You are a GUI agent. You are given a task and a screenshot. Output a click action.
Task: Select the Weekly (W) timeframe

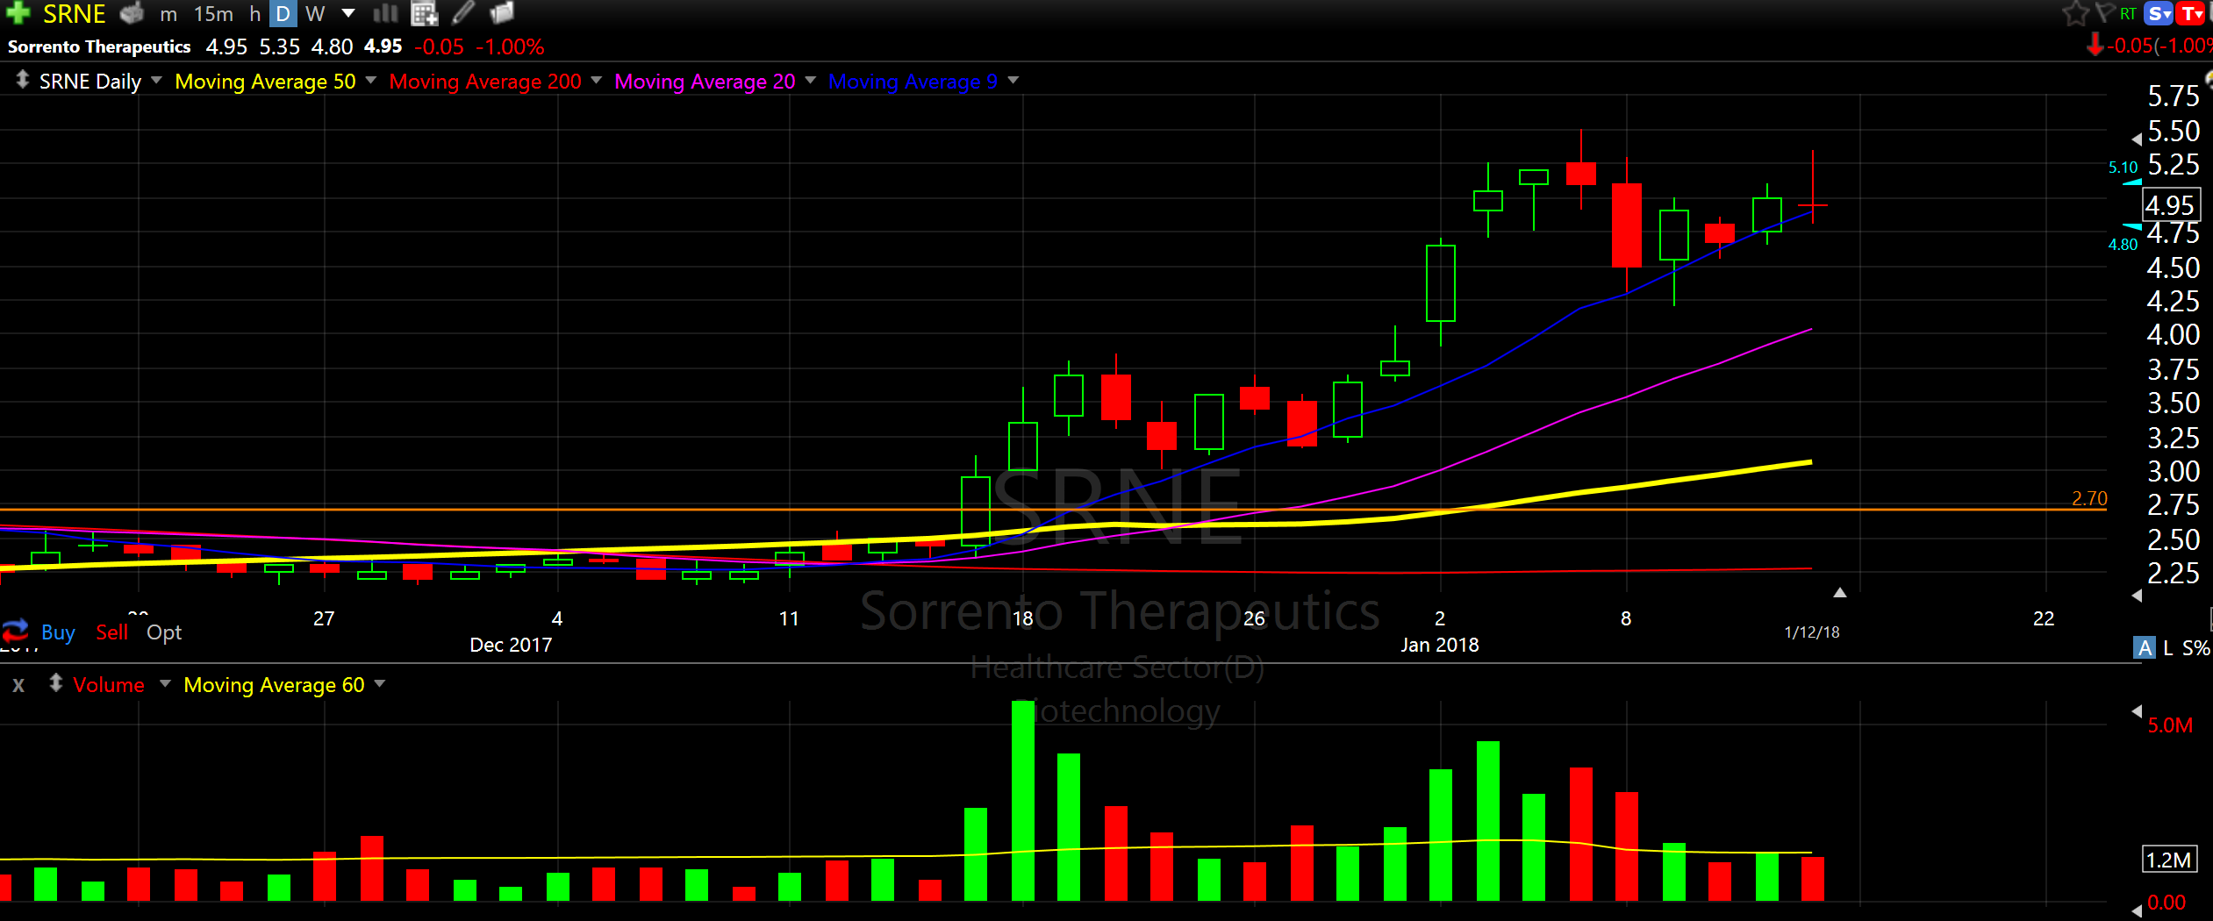[315, 14]
